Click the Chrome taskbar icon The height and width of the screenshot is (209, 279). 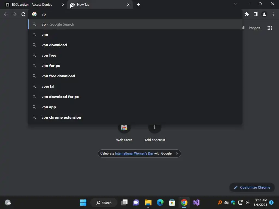184,202
